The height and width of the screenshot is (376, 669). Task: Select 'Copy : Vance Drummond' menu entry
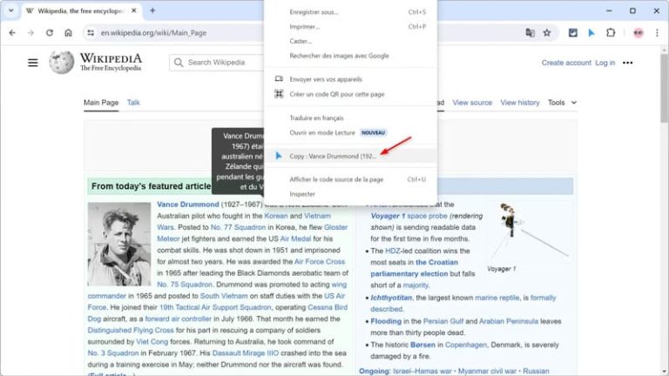(x=332, y=156)
